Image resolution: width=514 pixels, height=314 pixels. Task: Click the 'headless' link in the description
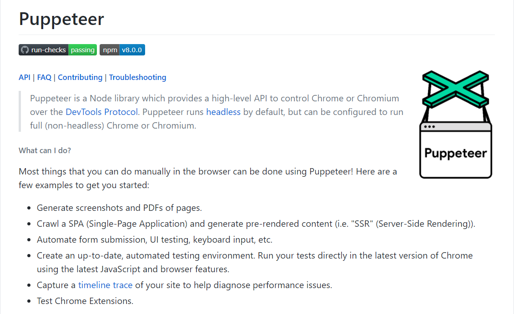(x=223, y=112)
